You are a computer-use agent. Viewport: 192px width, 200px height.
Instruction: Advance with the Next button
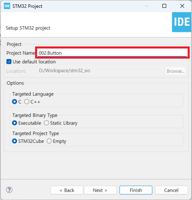(100, 190)
